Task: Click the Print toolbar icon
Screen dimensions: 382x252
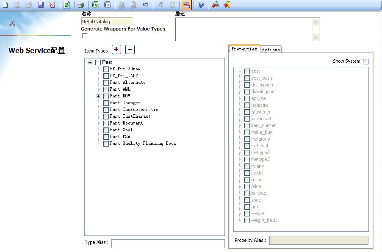Action: [x=80, y=5]
